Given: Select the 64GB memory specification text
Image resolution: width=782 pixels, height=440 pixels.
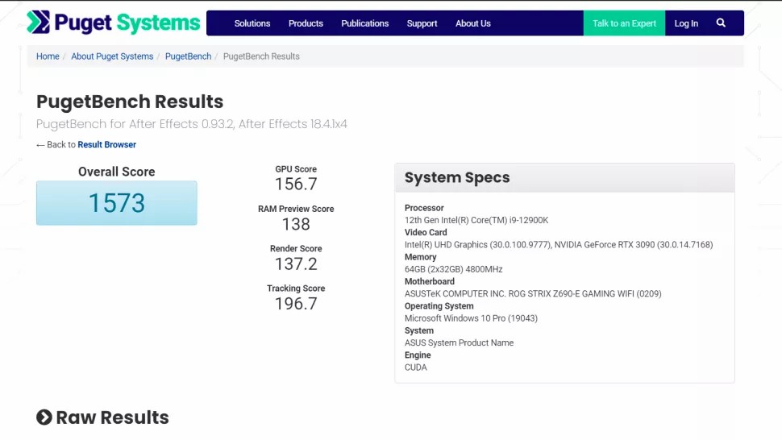Looking at the screenshot, I should click(453, 269).
